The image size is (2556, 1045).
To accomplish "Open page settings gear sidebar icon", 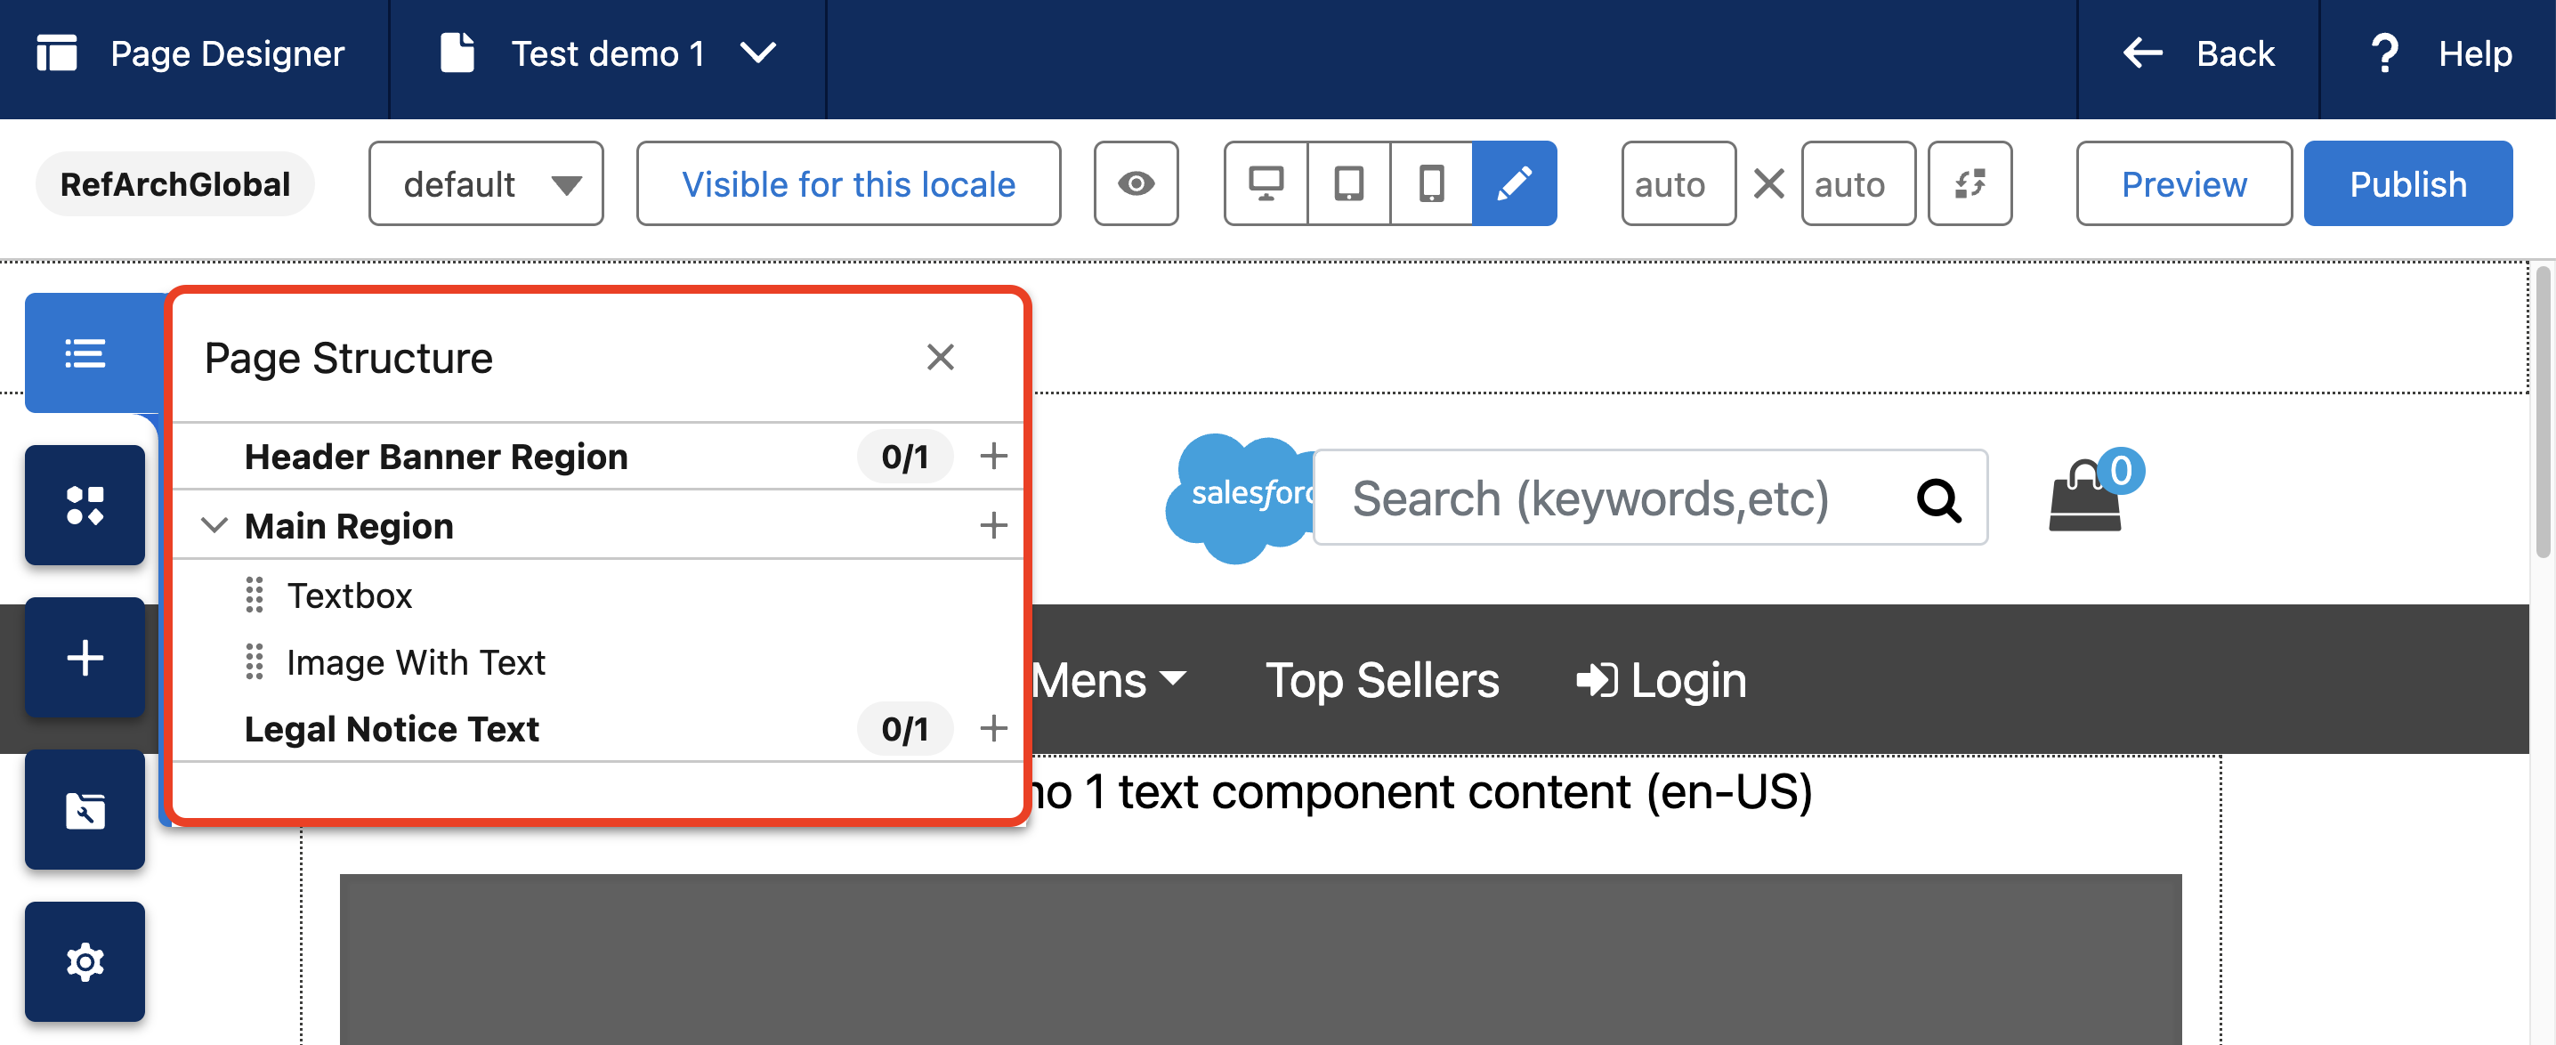I will [x=85, y=961].
